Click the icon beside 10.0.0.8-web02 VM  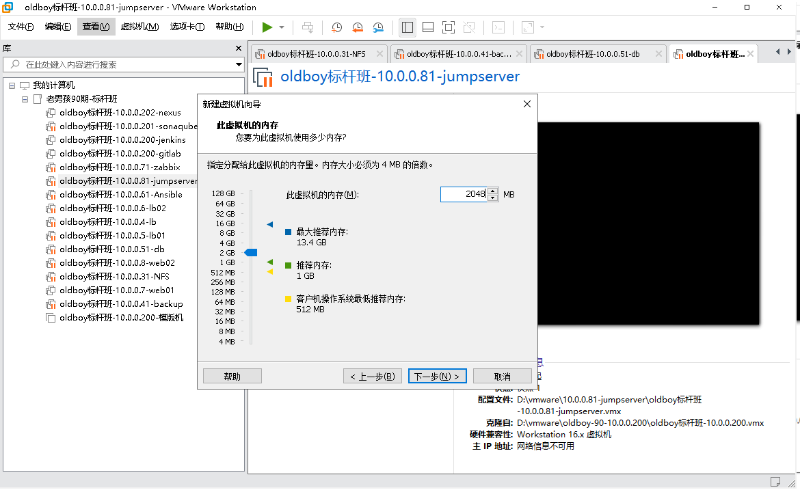click(51, 263)
